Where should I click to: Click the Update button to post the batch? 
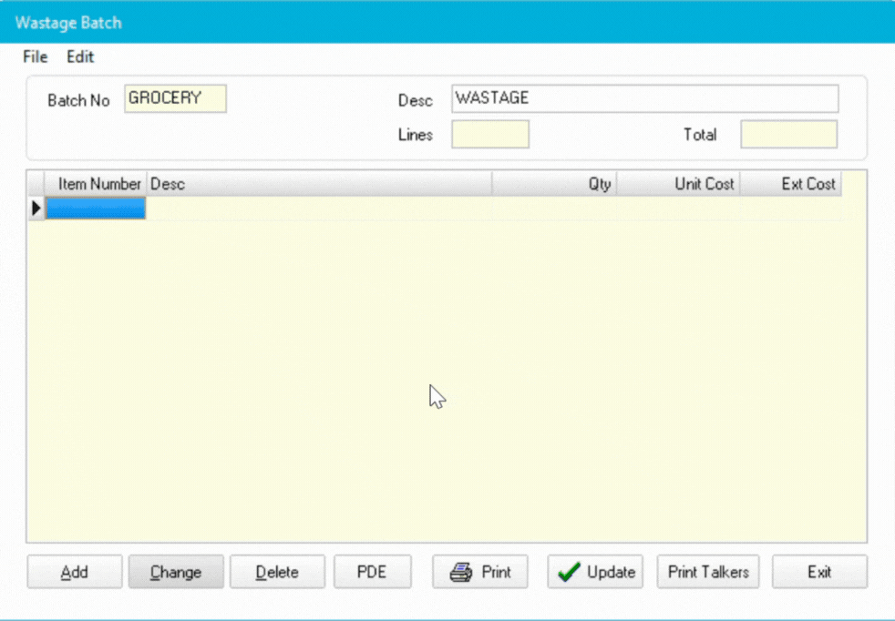click(594, 572)
